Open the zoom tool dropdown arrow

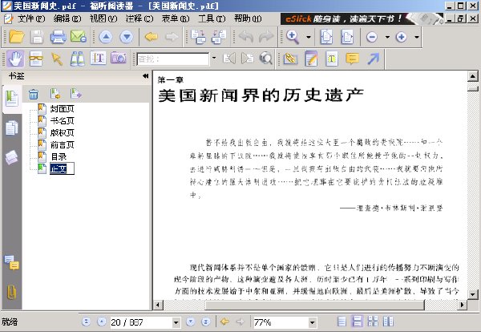[x=309, y=37]
